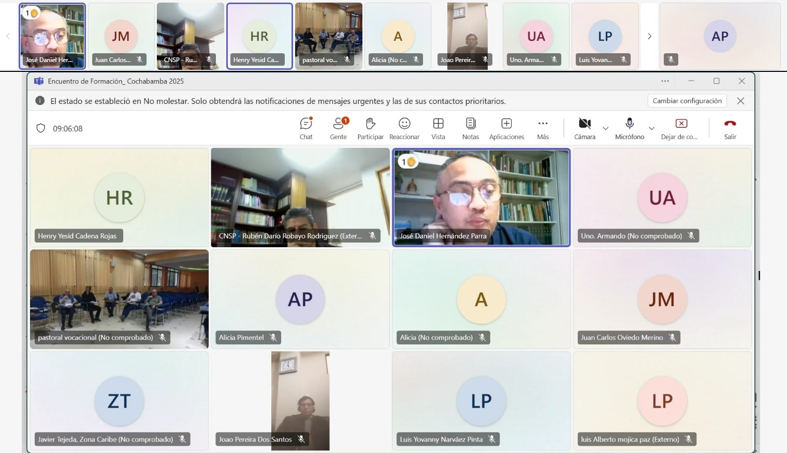Image resolution: width=787 pixels, height=453 pixels.
Task: Mute or unmute the Micrófono
Action: click(x=630, y=128)
